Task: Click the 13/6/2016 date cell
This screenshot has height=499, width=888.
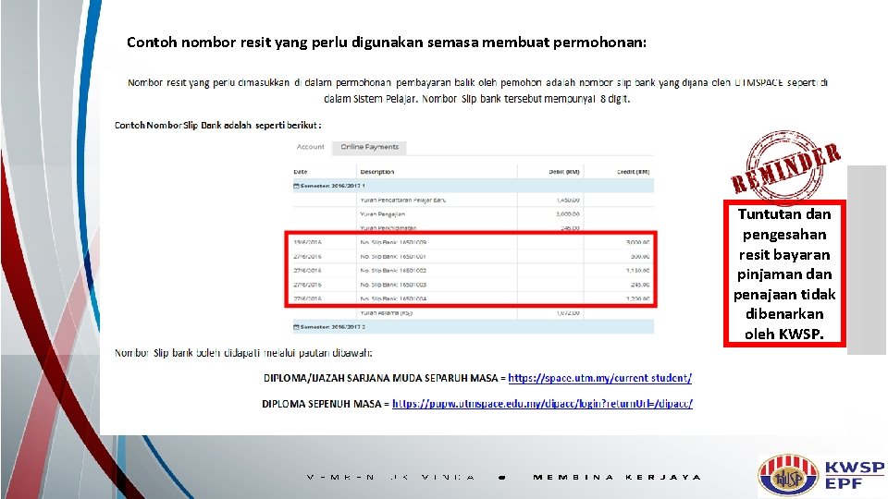Action: 307,242
